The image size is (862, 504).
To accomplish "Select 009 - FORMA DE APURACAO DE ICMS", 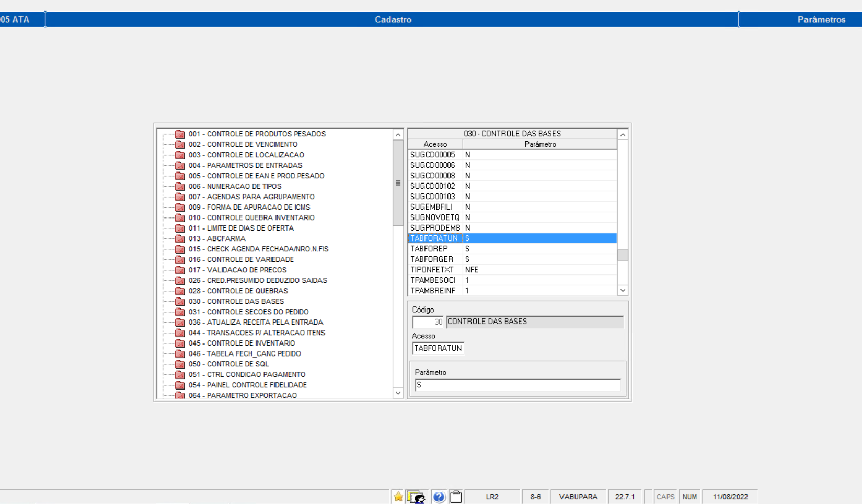I will (x=249, y=208).
